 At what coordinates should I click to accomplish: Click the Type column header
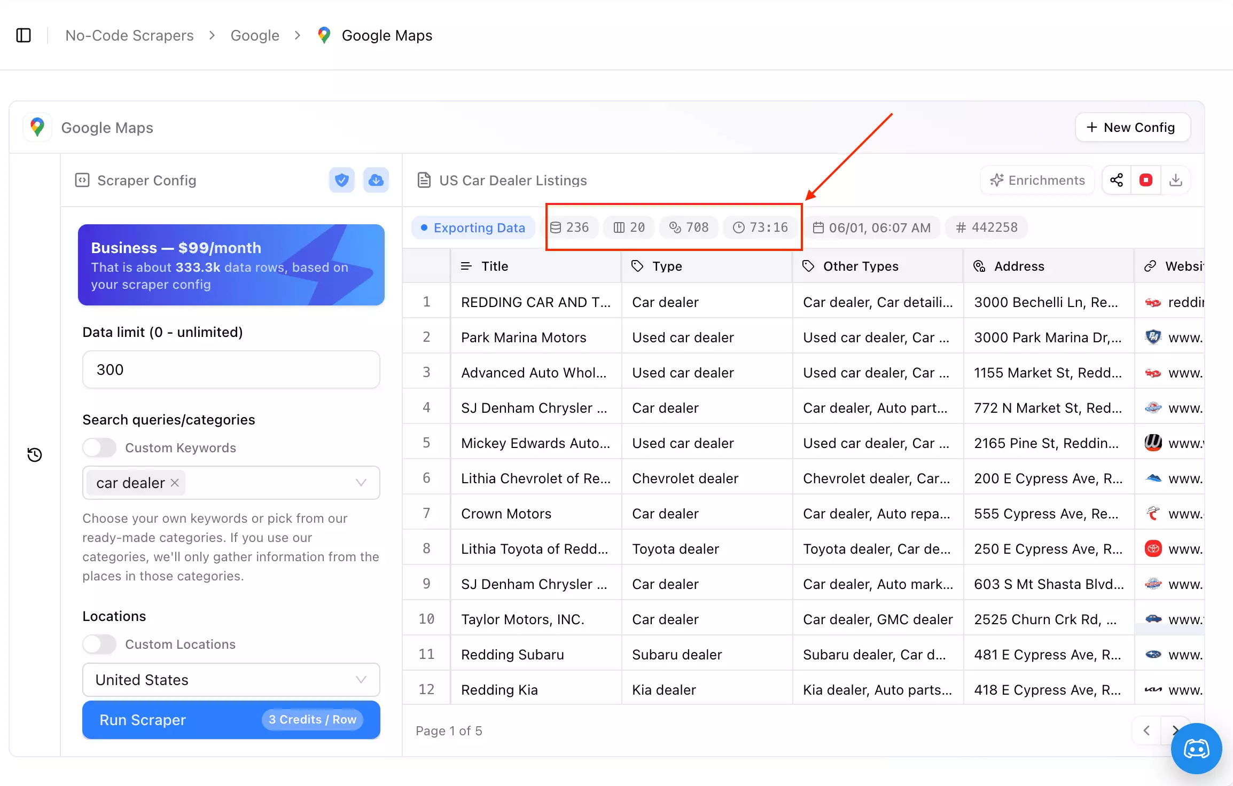707,266
